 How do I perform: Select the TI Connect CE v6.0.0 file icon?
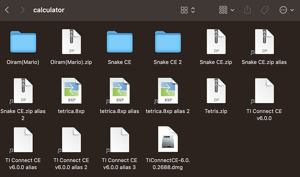coord(264,91)
